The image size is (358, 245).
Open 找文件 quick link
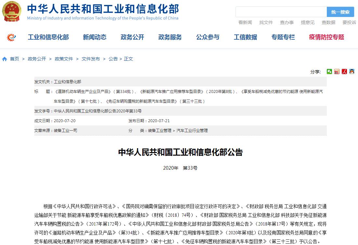click(266, 22)
